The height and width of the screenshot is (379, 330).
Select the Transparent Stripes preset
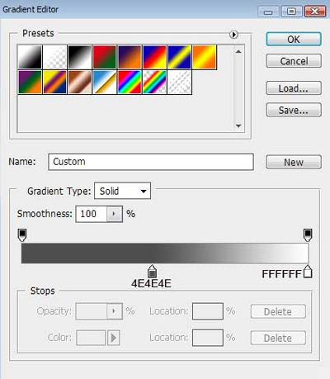tap(179, 83)
